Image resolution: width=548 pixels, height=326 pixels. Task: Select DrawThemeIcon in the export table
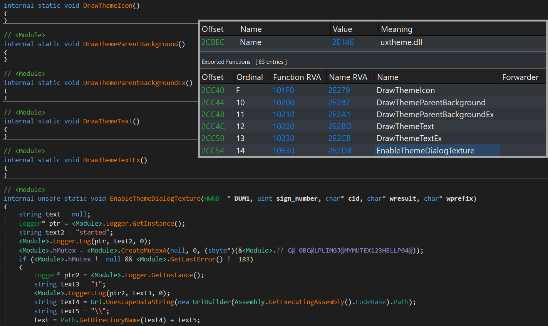406,90
